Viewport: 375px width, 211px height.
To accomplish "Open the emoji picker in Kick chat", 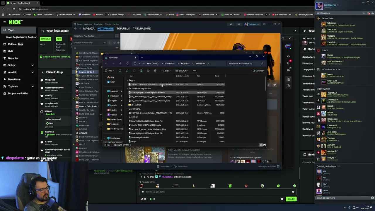I will coord(293,192).
